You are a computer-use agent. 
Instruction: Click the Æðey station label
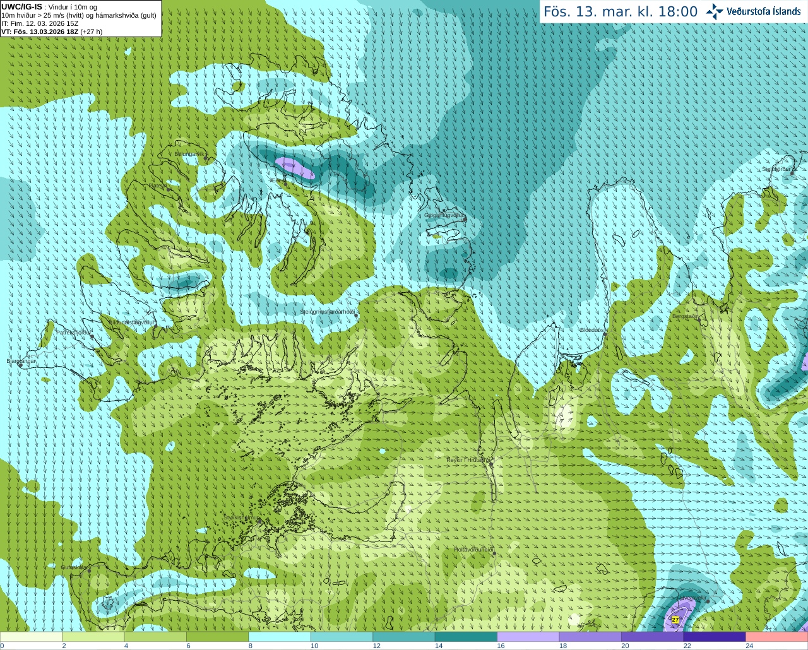click(276, 180)
